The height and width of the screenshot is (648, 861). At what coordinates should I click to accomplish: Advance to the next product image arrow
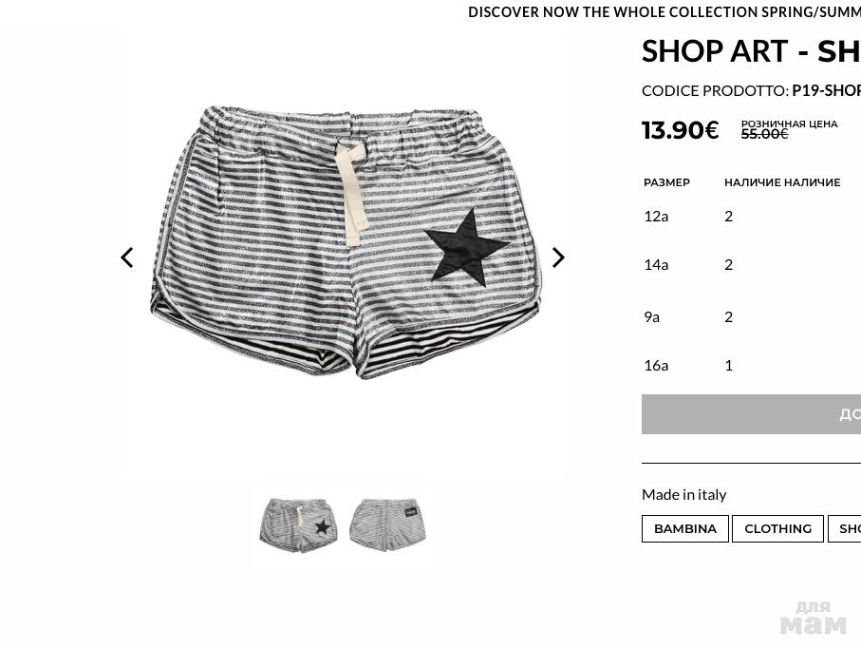(x=558, y=257)
